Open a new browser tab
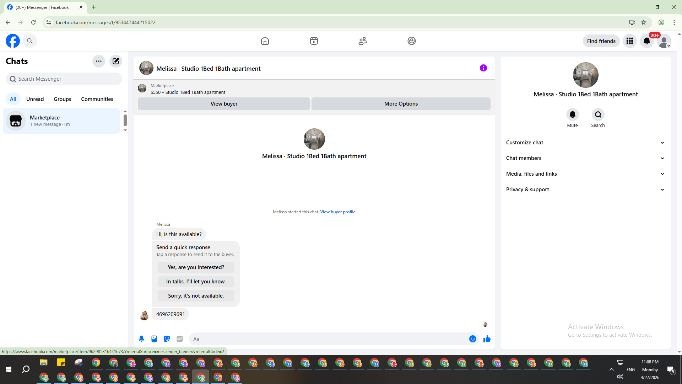The height and width of the screenshot is (384, 682). [x=94, y=7]
